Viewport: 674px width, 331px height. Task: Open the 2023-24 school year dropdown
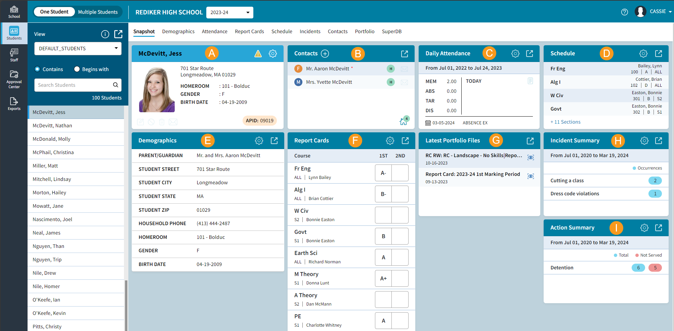(229, 12)
